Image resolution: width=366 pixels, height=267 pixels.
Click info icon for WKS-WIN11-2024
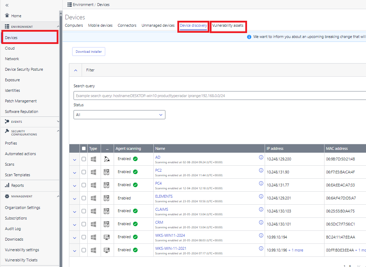[261, 235]
